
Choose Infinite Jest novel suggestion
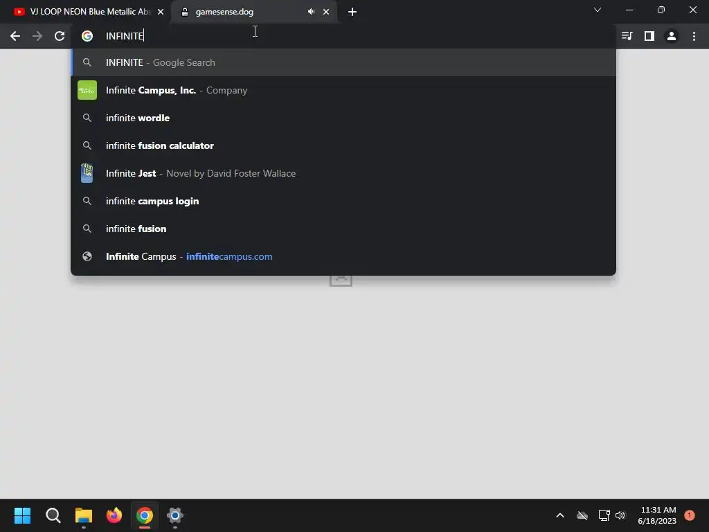(x=343, y=173)
